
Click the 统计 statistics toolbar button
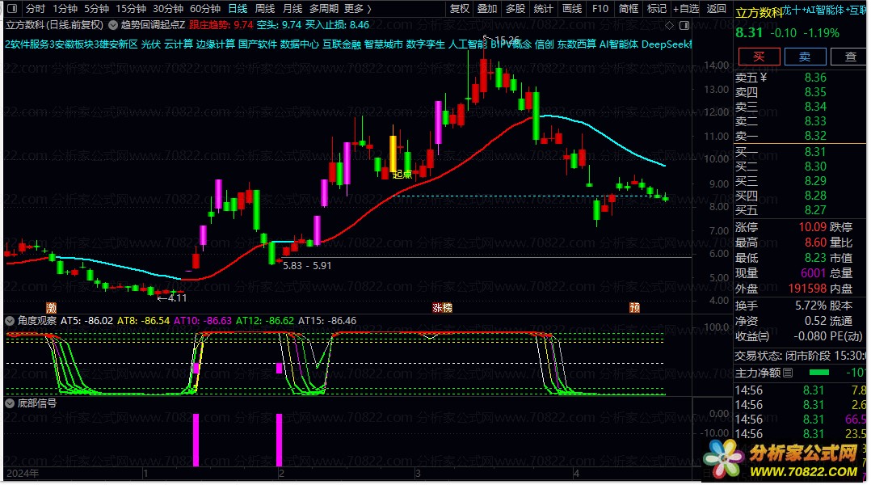tap(543, 8)
